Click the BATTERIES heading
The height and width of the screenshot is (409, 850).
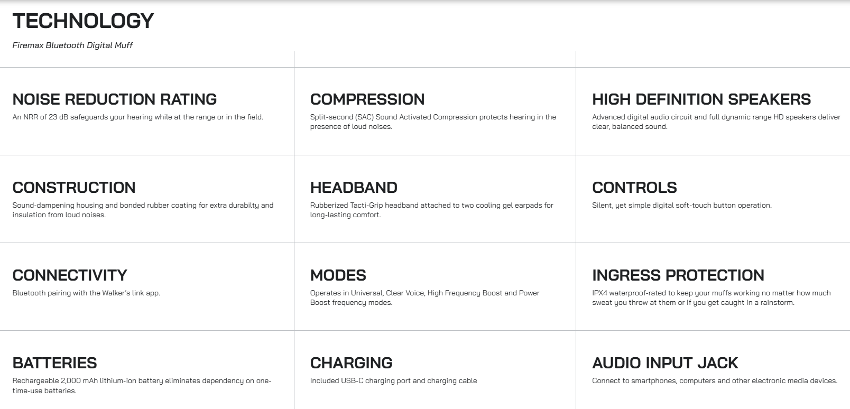click(x=55, y=363)
